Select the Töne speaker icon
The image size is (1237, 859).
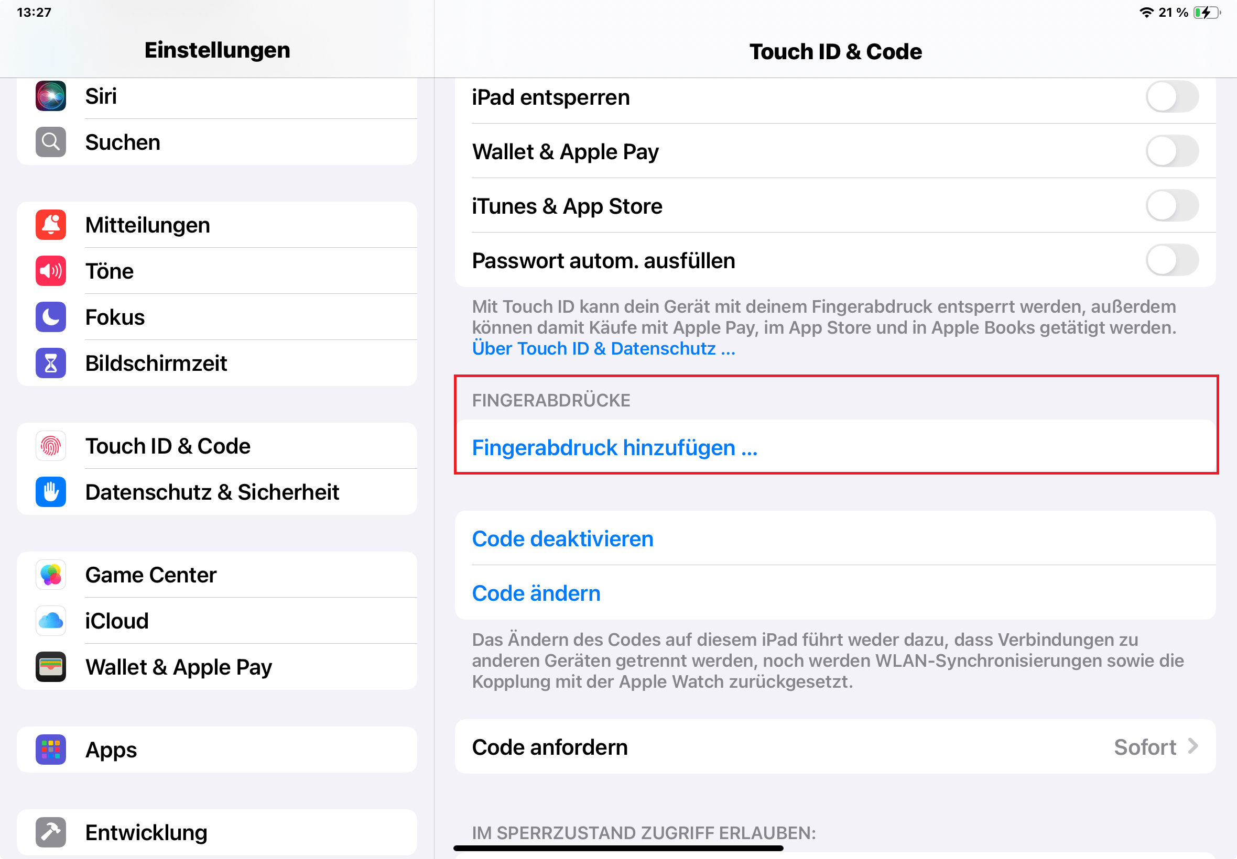[x=50, y=271]
